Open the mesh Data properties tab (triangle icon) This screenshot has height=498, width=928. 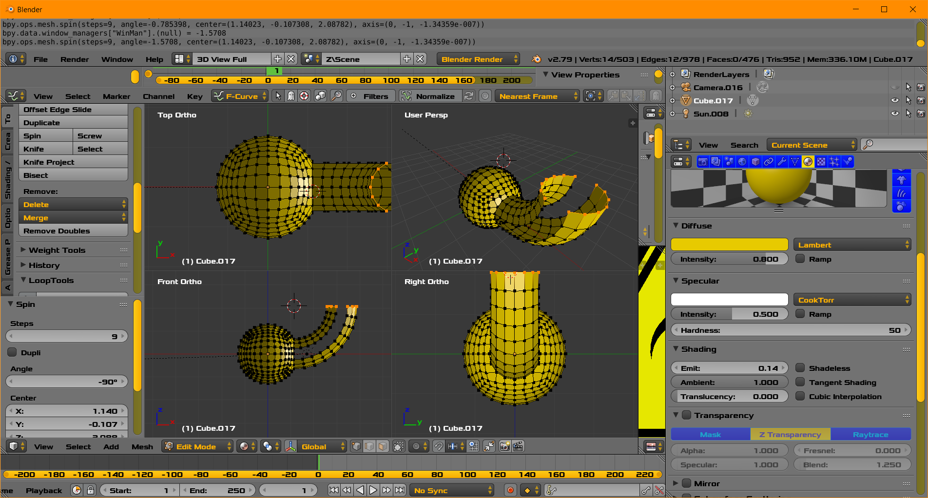tap(795, 162)
